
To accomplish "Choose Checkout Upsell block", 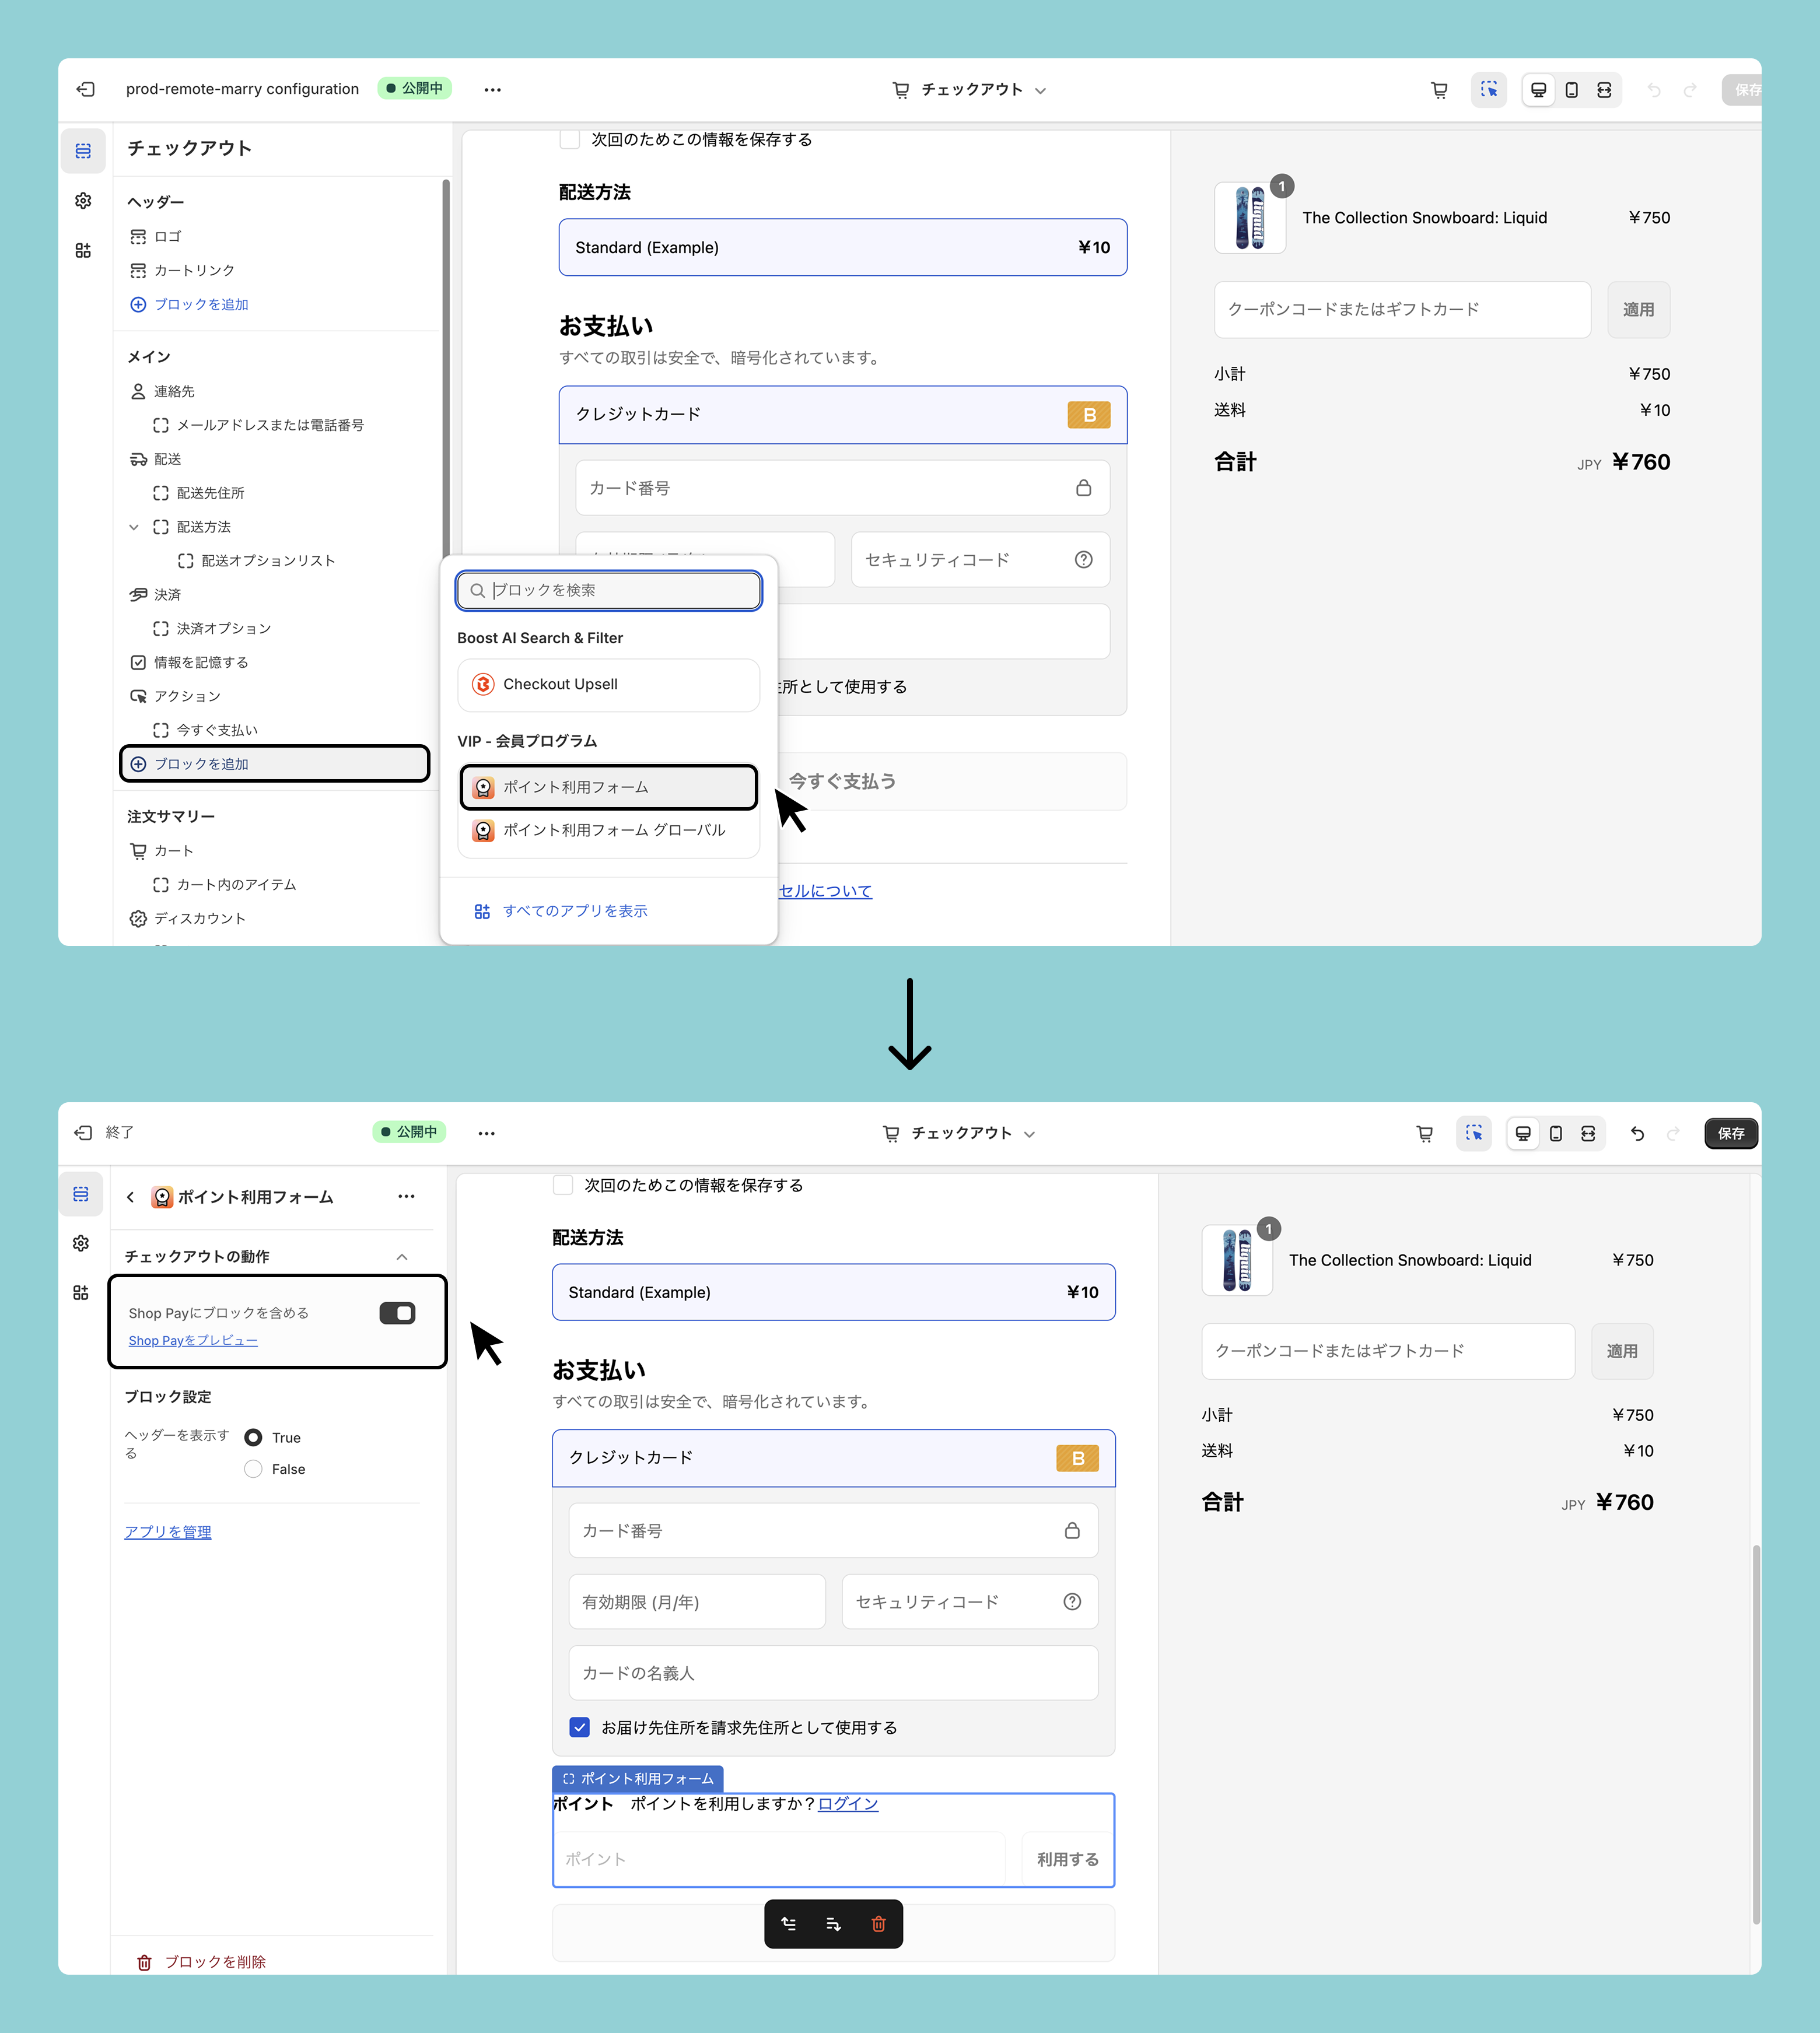I will [609, 685].
